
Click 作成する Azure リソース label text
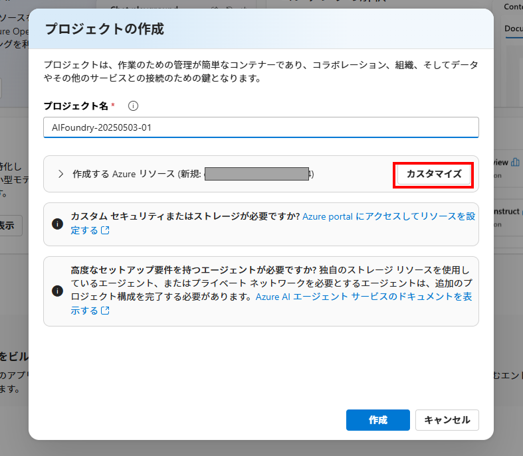pos(124,174)
